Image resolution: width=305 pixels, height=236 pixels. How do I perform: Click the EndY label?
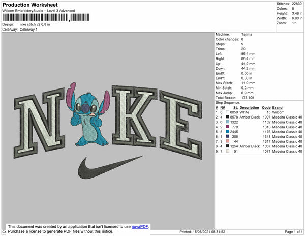tap(220, 78)
